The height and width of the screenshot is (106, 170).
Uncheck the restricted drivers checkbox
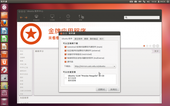click(65, 54)
